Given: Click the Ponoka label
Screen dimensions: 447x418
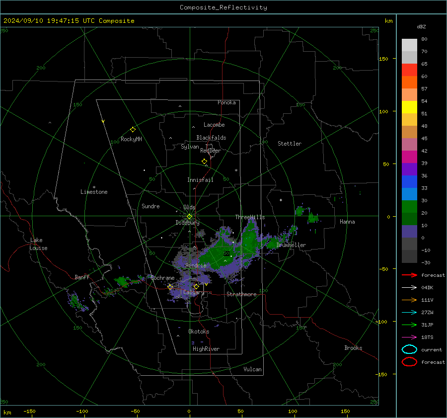Looking at the screenshot, I should (x=226, y=102).
